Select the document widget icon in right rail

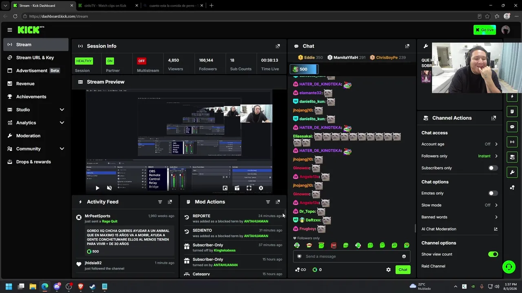512,112
